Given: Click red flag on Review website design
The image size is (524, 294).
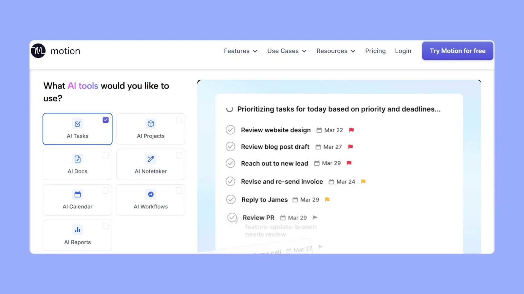Looking at the screenshot, I should coord(351,130).
